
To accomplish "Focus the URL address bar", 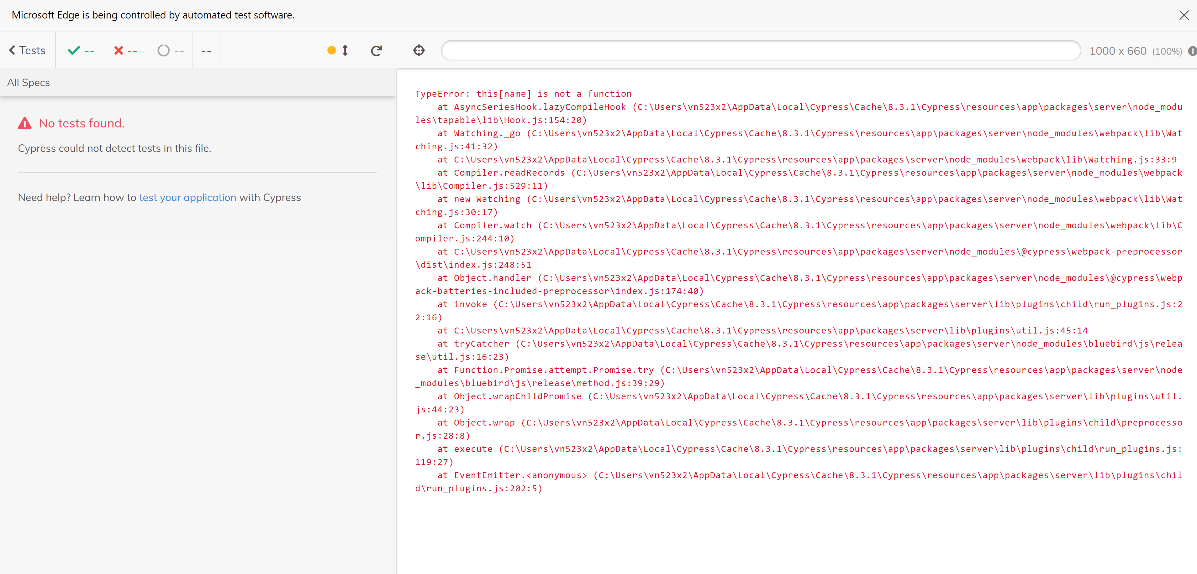I will [x=761, y=51].
